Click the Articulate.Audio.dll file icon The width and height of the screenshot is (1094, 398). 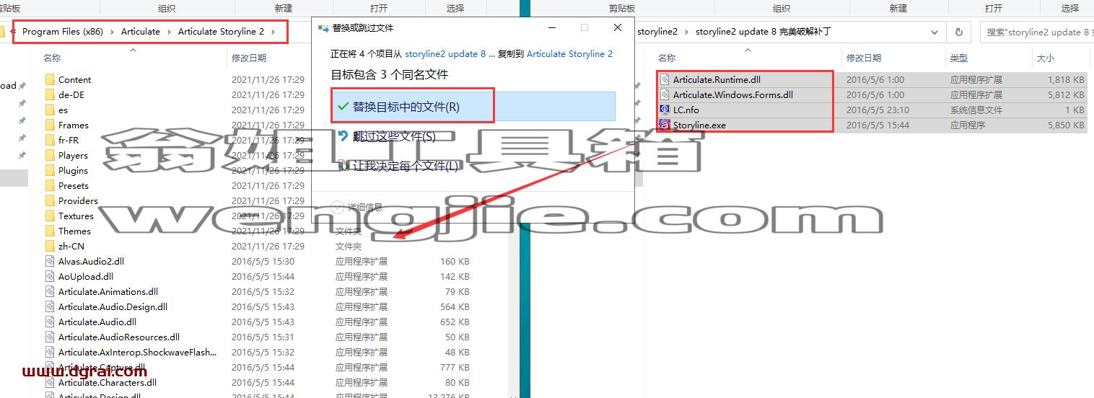click(50, 322)
